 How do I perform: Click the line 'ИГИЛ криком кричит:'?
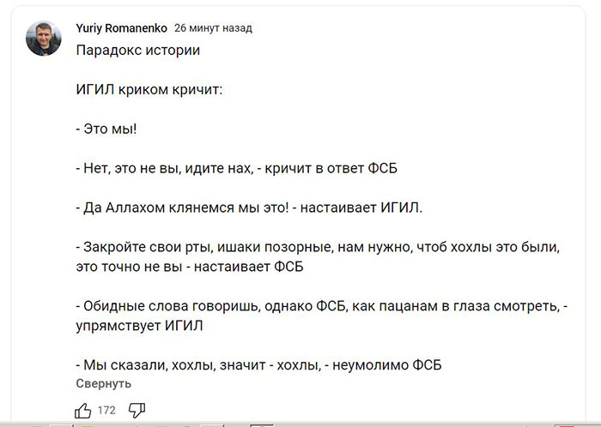(x=149, y=89)
